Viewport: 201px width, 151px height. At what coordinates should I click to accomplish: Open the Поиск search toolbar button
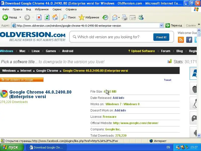pyautogui.click(x=68, y=17)
